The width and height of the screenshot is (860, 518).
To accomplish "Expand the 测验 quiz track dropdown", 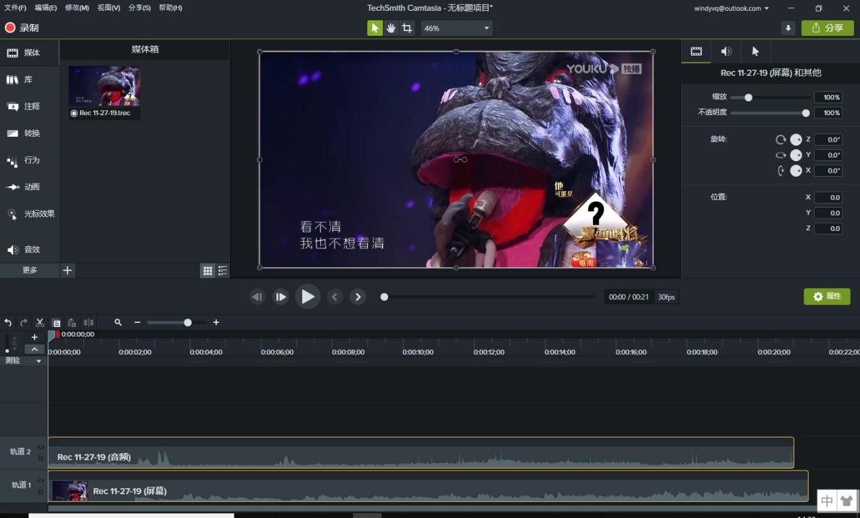I will click(39, 361).
